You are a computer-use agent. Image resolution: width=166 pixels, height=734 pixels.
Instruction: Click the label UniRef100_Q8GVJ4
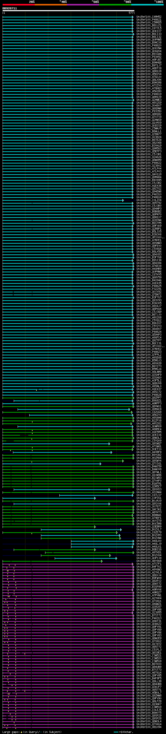coord(149,576)
